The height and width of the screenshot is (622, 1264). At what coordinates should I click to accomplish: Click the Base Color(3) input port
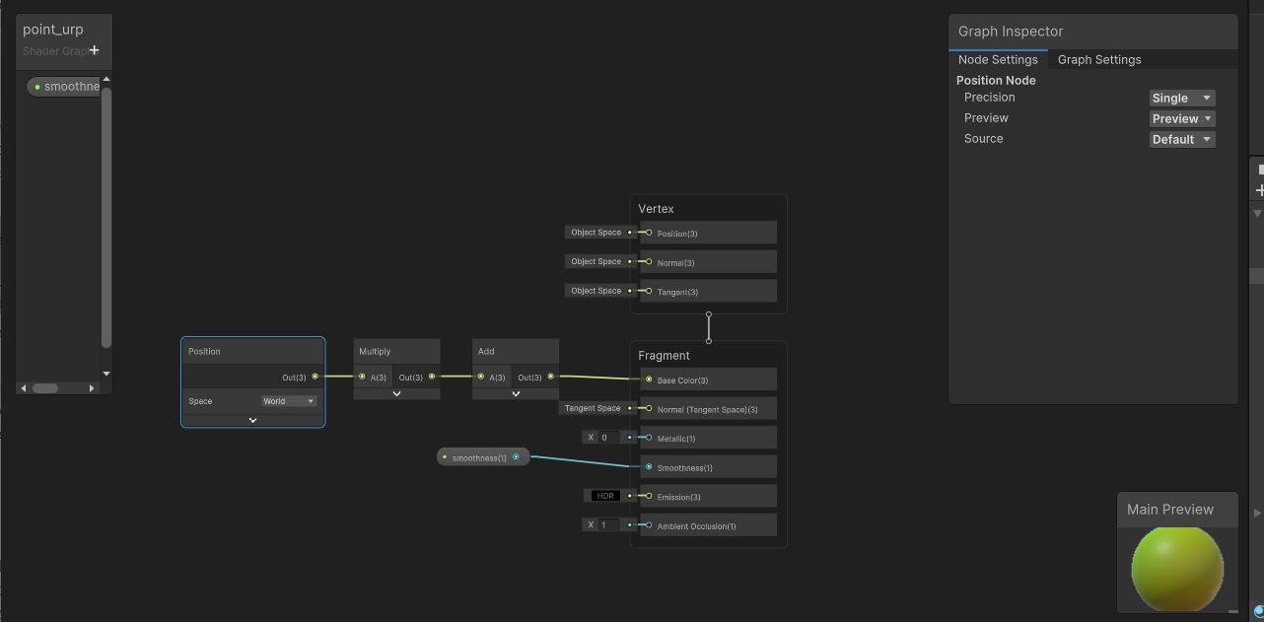(x=649, y=380)
